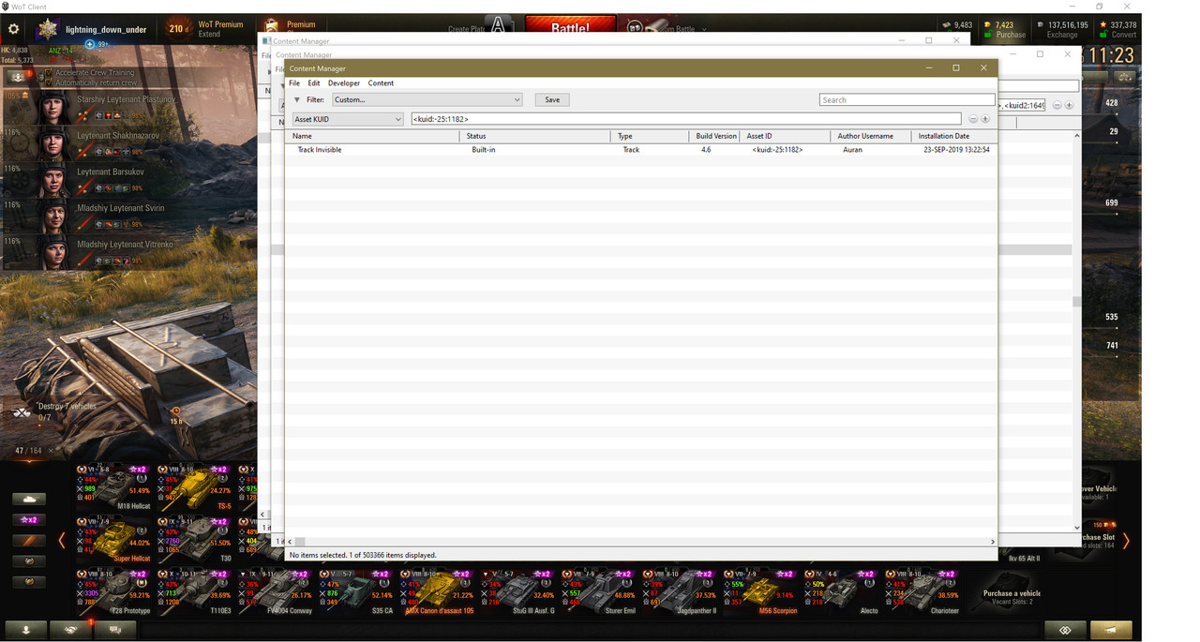1200x642 pixels.
Task: Open Content menu in Content Manager
Action: pyautogui.click(x=381, y=83)
